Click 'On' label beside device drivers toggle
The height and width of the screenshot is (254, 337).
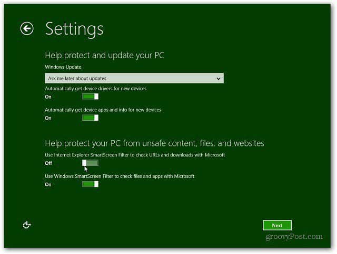pyautogui.click(x=48, y=97)
